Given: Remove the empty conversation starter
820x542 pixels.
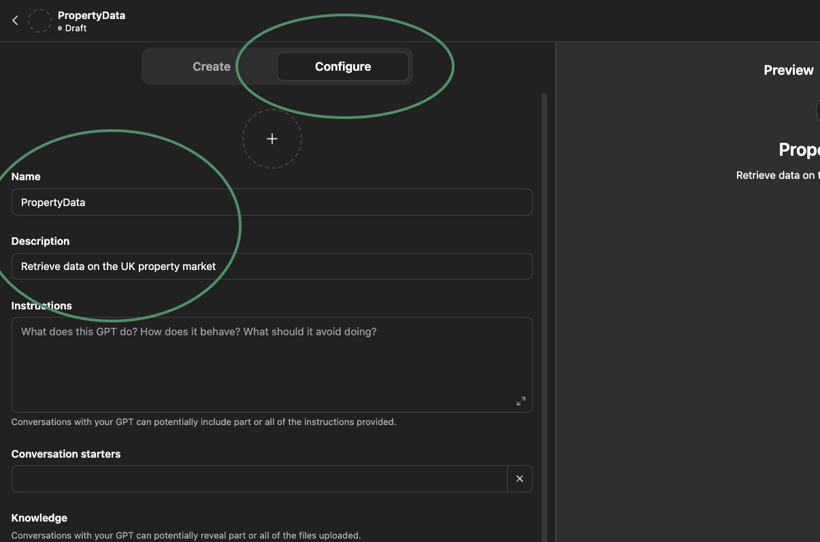Looking at the screenshot, I should pyautogui.click(x=519, y=479).
